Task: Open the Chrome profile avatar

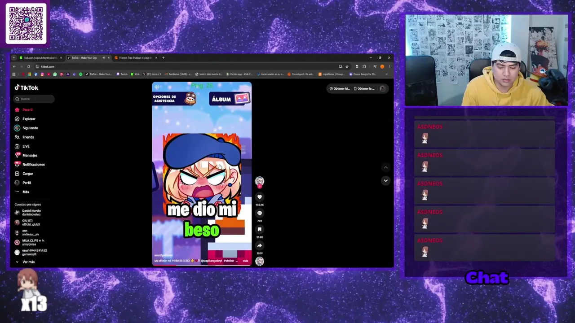Action: [x=382, y=66]
